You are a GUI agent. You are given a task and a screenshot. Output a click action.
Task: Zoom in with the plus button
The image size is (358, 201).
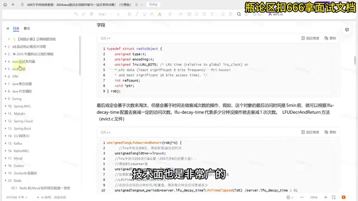(326, 197)
